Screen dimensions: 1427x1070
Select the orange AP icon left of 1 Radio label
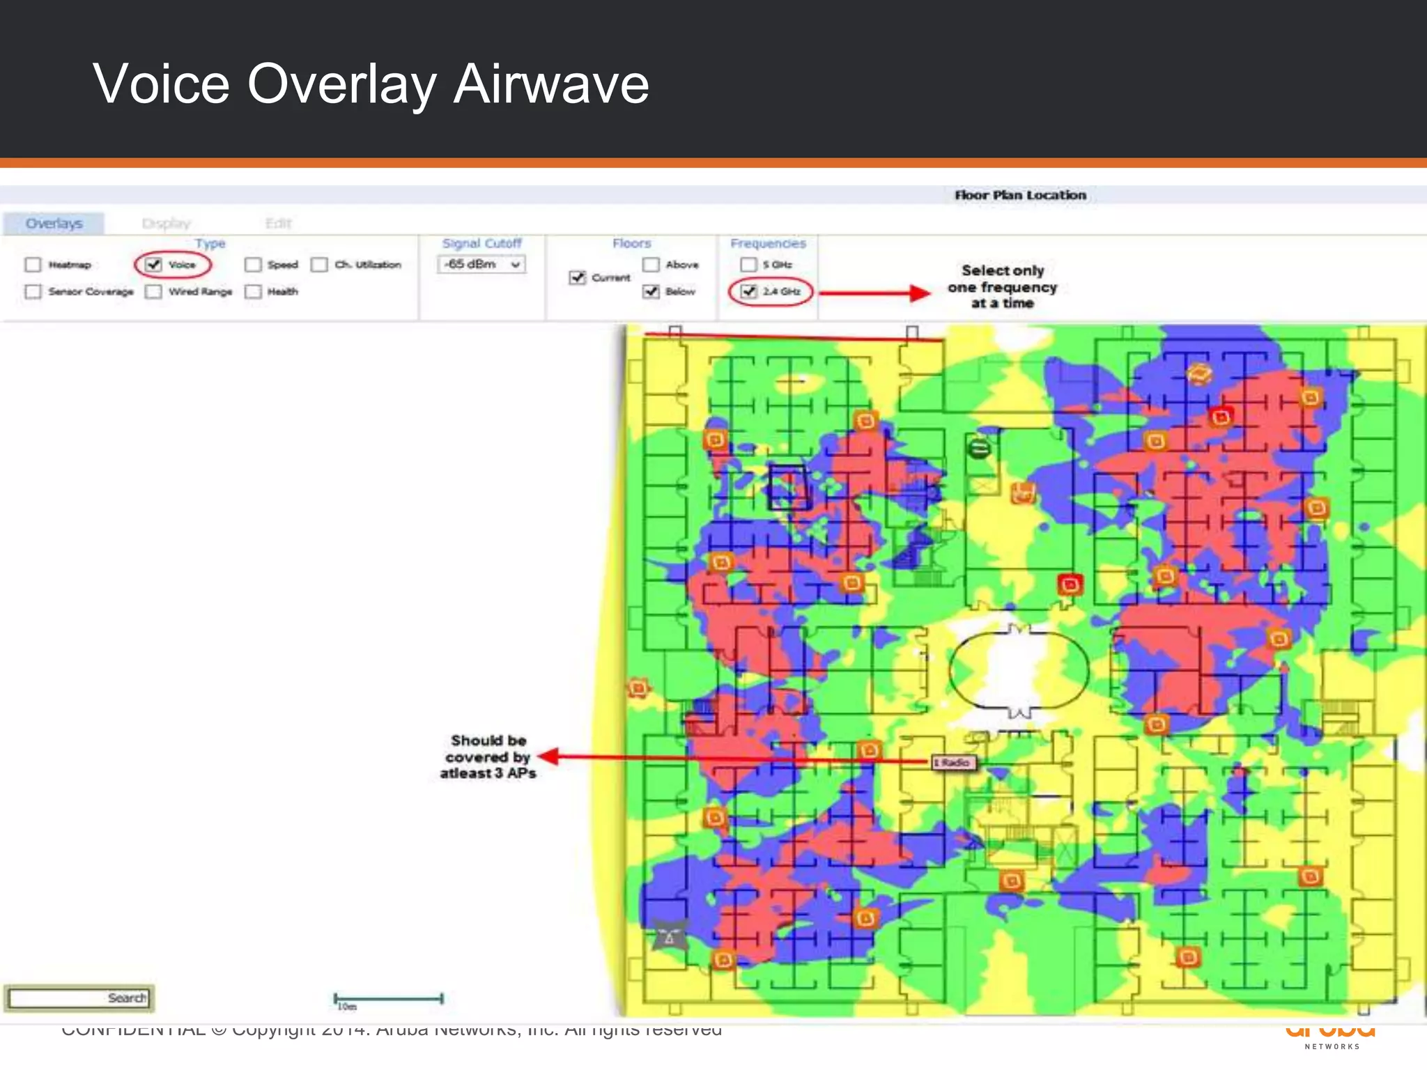point(869,750)
